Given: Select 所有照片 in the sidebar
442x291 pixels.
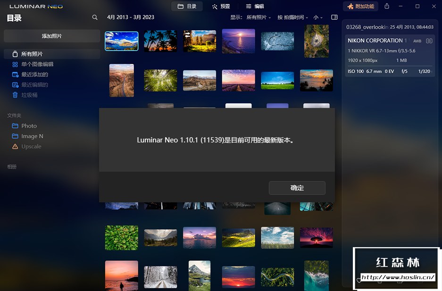Looking at the screenshot, I should (x=52, y=54).
